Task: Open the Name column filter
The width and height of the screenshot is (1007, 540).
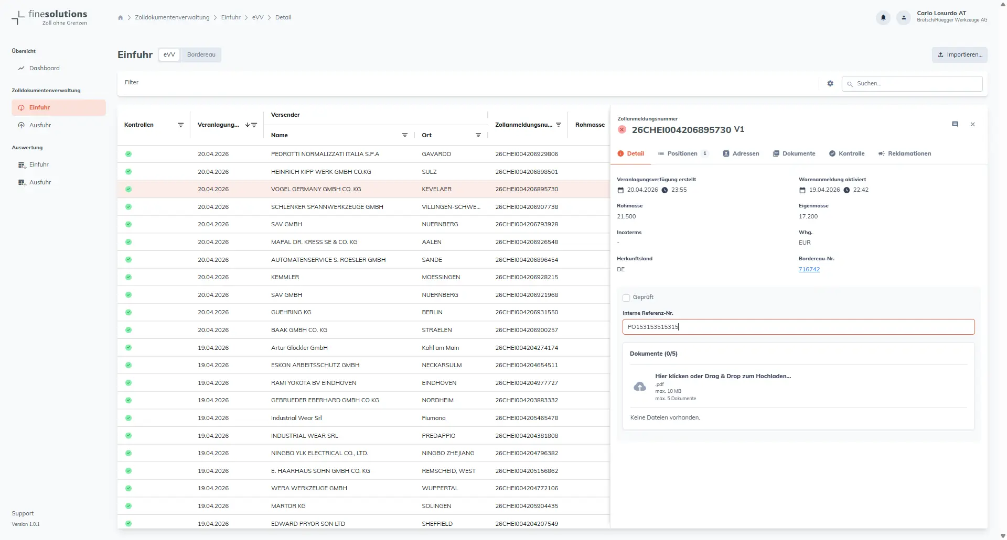Action: click(x=405, y=135)
